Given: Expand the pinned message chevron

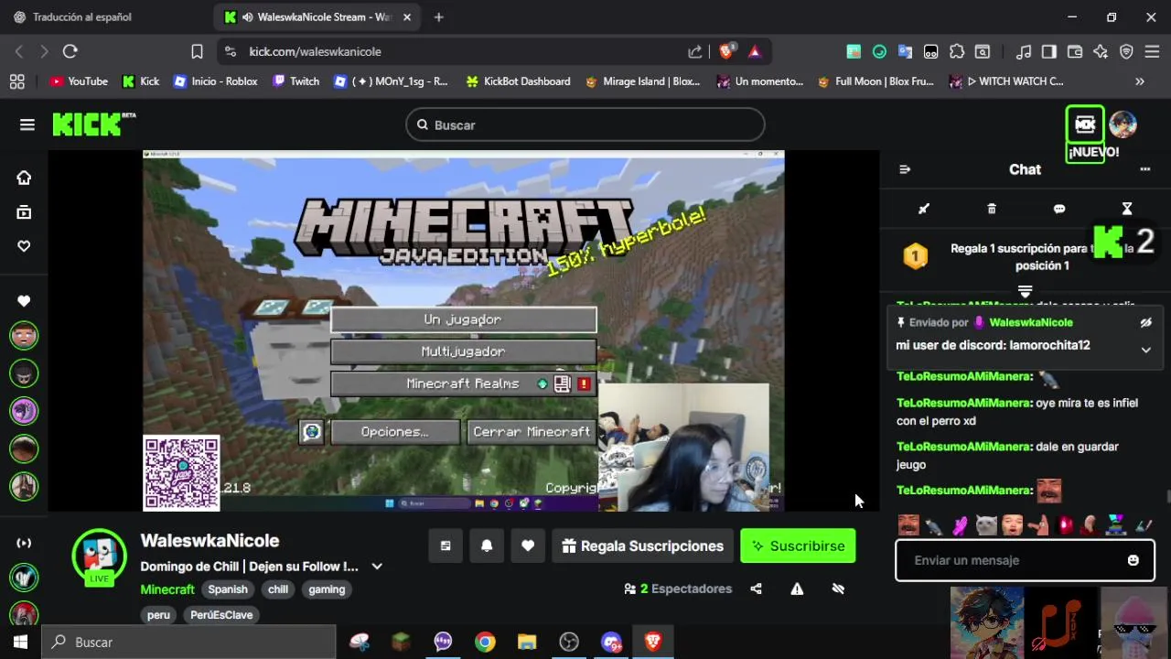Looking at the screenshot, I should click(1145, 350).
